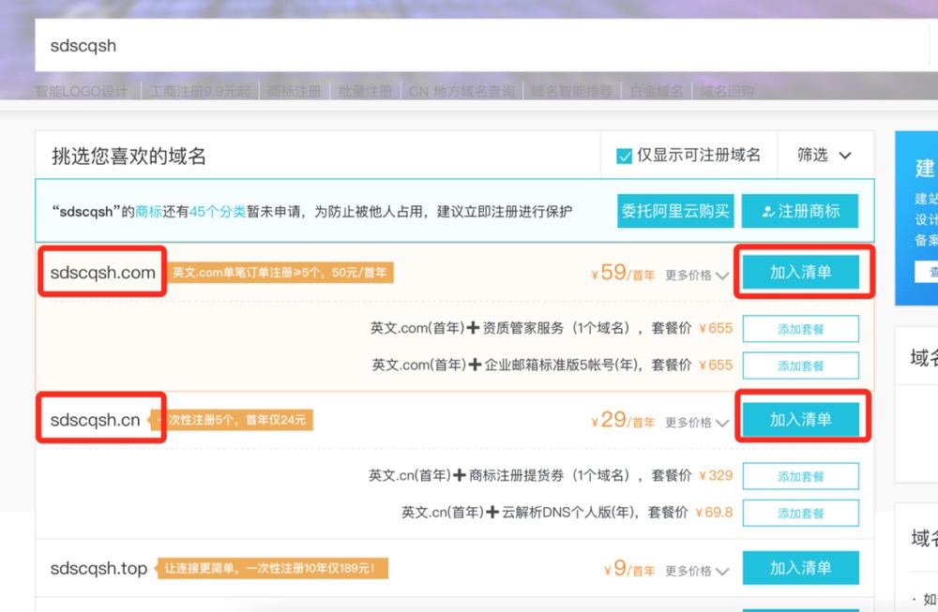
Task: Add sdscqsh.com to the list
Action: coord(800,273)
